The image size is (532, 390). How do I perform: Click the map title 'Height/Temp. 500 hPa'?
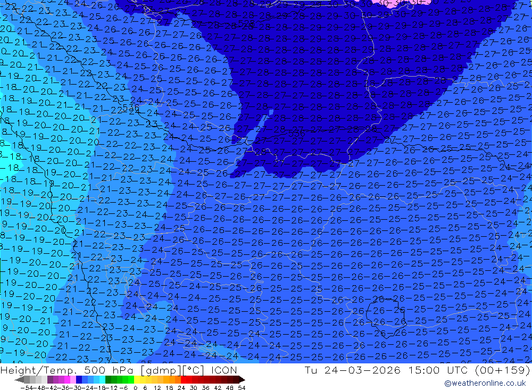(68, 370)
